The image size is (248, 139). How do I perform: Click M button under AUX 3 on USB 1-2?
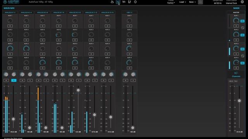pos(129,54)
